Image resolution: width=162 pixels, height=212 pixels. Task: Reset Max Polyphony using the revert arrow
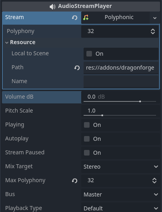pyautogui.click(x=74, y=181)
